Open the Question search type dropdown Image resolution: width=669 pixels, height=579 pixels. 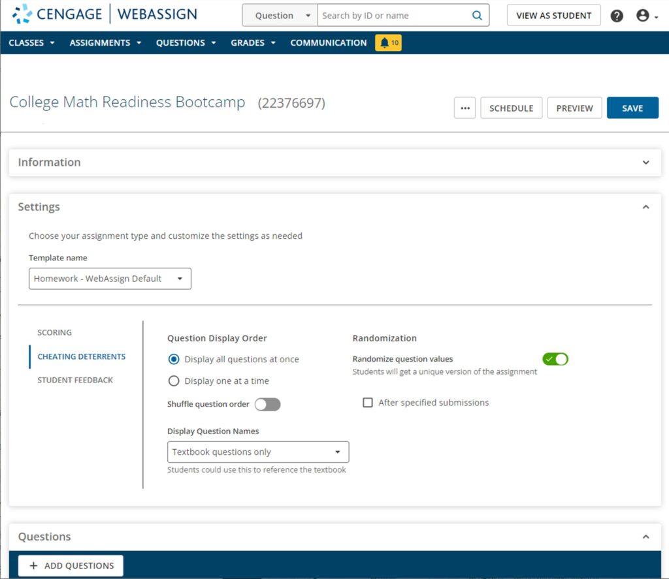[x=279, y=14]
